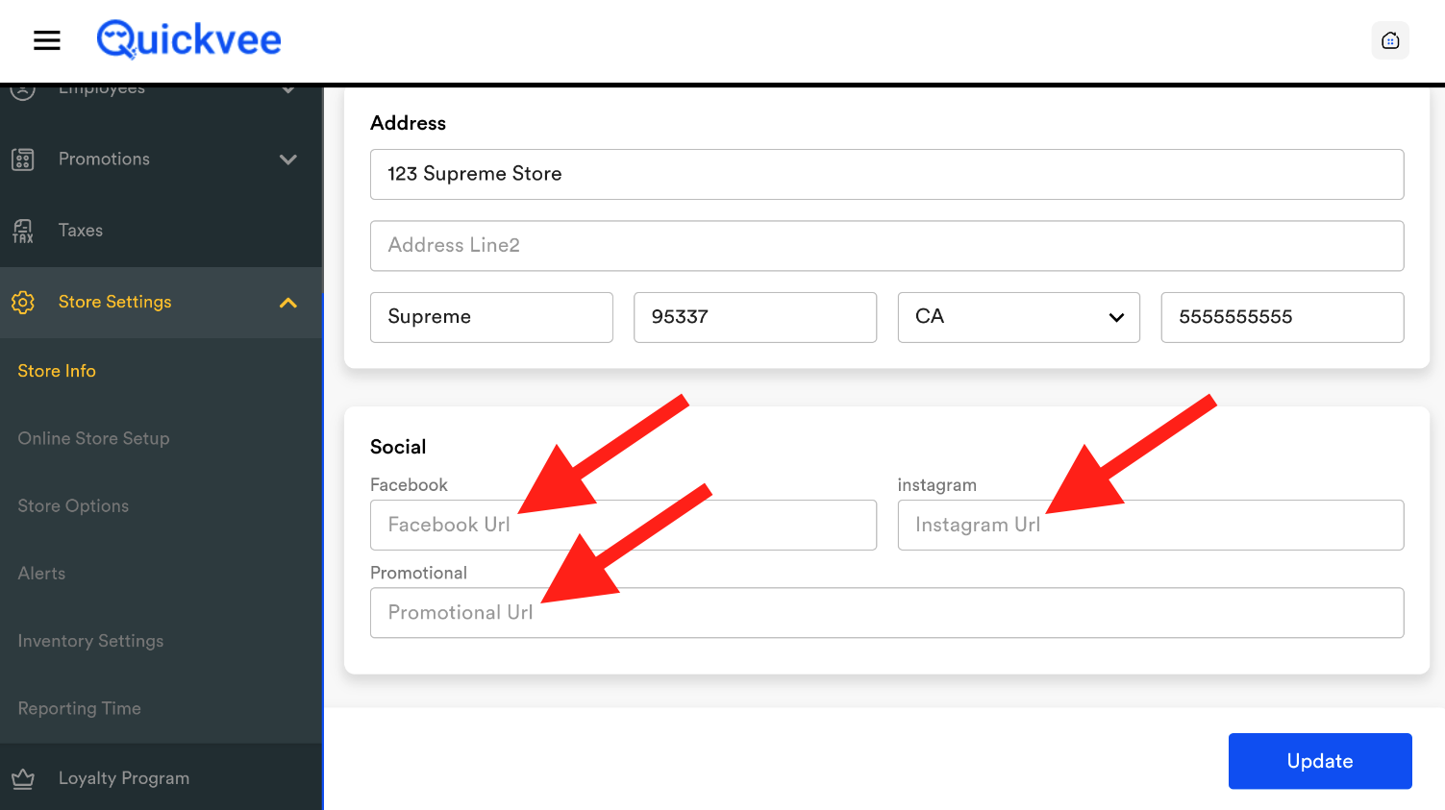Click the Store Settings gear icon
This screenshot has height=810, width=1445.
pyautogui.click(x=23, y=302)
